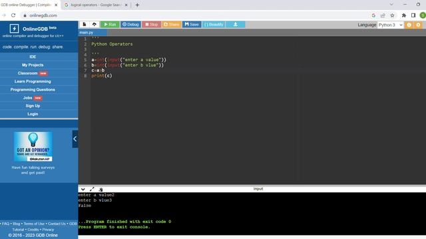
Task: Open Programming Questions in the sidebar
Action: [33, 90]
